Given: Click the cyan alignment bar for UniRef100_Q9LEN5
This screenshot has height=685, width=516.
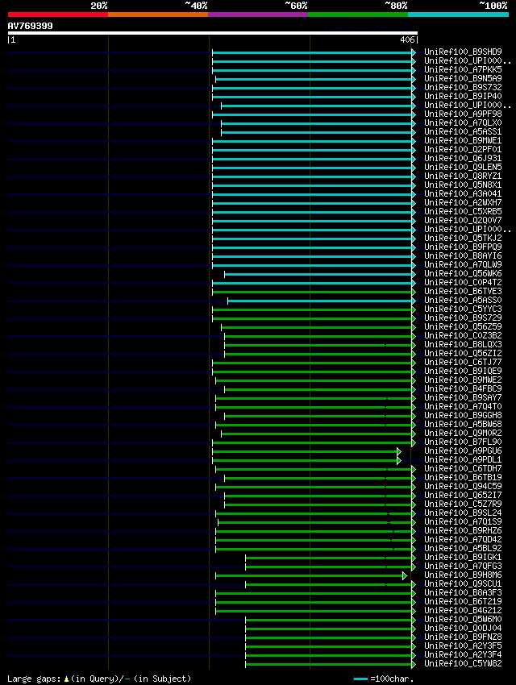Looking at the screenshot, I should (312, 168).
